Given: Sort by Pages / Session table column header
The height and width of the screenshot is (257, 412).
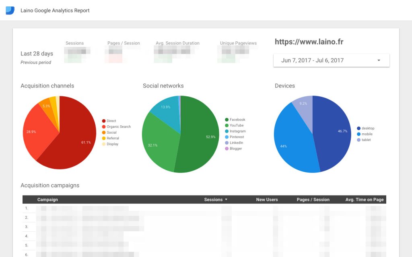Looking at the screenshot, I should point(313,200).
